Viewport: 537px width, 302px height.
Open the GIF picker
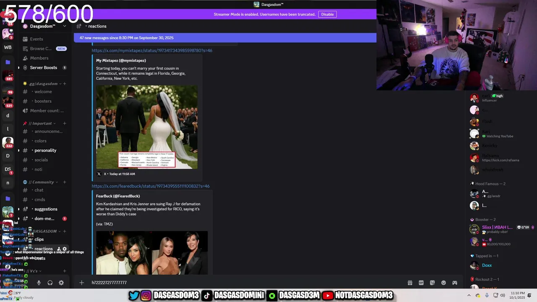click(421, 283)
